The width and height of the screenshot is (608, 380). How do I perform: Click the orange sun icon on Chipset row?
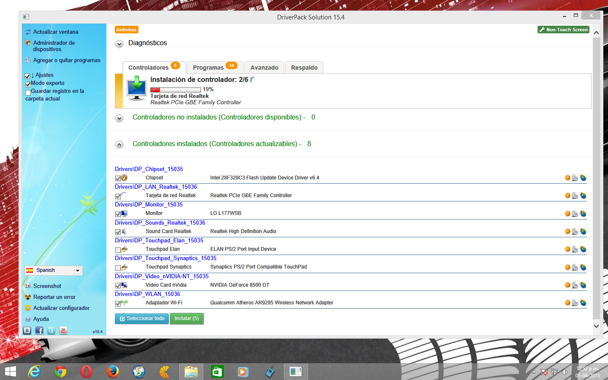click(x=567, y=178)
